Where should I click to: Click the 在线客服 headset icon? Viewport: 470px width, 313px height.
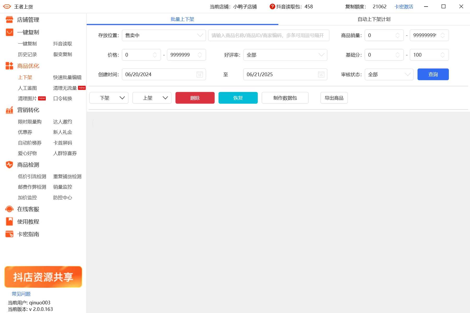[x=9, y=209]
